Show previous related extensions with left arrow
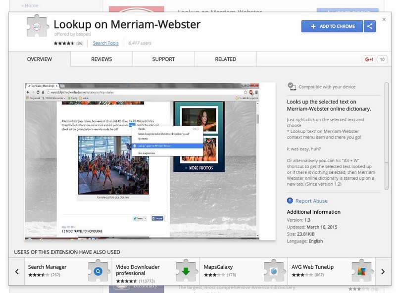The image size is (396, 293). coord(17,272)
